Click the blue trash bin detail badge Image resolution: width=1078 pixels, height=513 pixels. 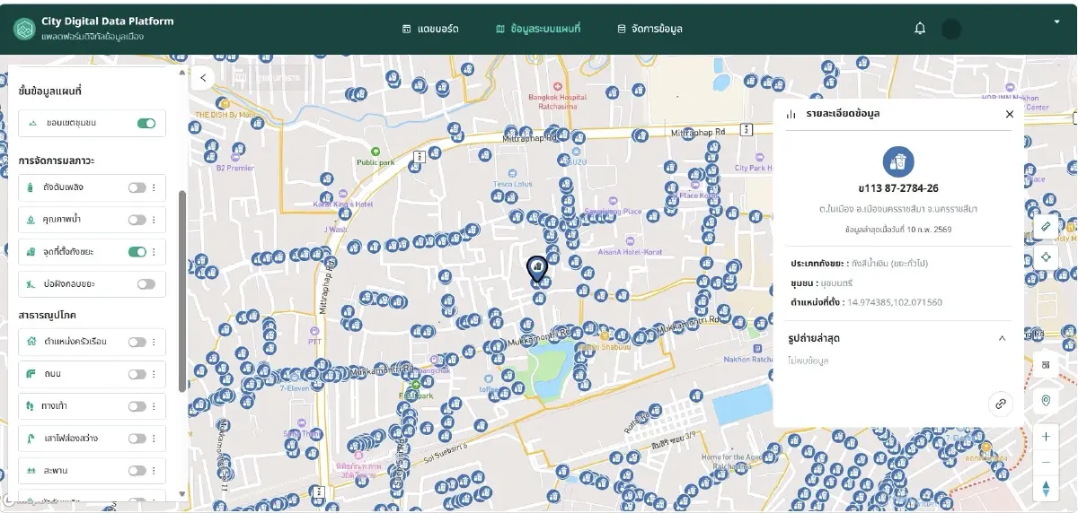898,162
